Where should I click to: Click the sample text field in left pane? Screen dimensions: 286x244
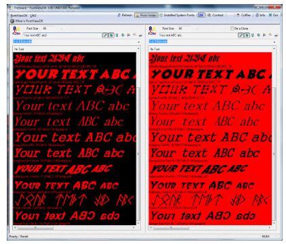pyautogui.click(x=62, y=35)
